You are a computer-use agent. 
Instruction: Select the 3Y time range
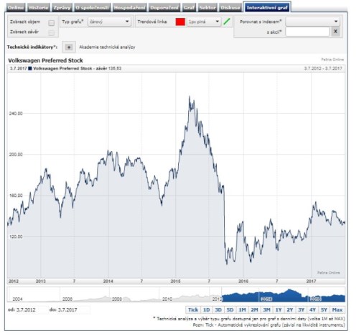click(301, 309)
